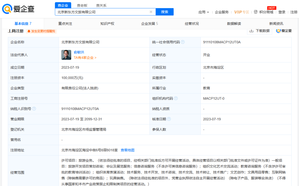Open the 应用 dropdown menu

[203, 12]
